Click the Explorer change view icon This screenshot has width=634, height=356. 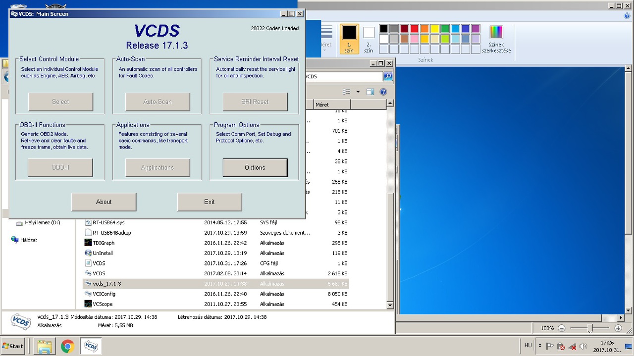(x=347, y=92)
